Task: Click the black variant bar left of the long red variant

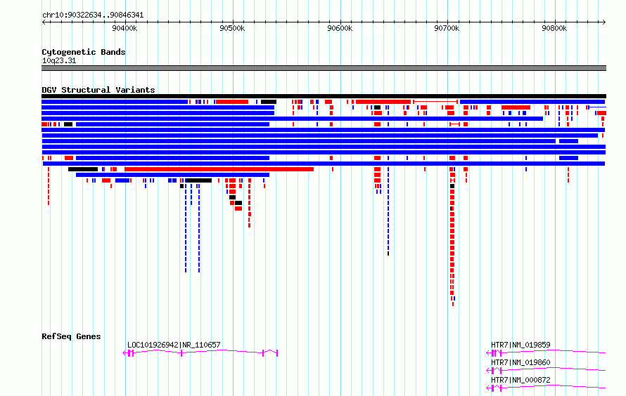Action: pyautogui.click(x=83, y=169)
